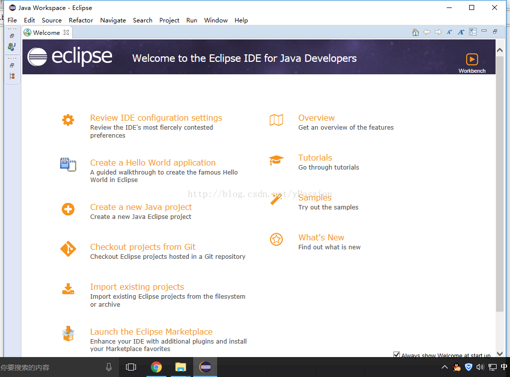The image size is (510, 377).
Task: Open Create a Hello World application link
Action: (152, 163)
